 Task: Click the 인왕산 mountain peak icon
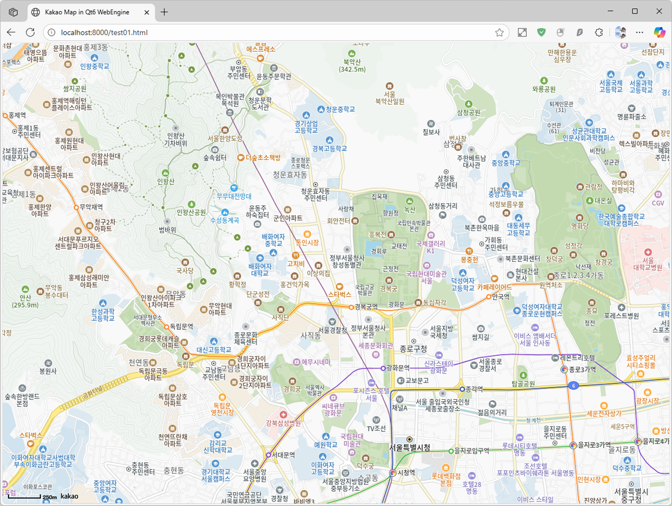point(165,173)
